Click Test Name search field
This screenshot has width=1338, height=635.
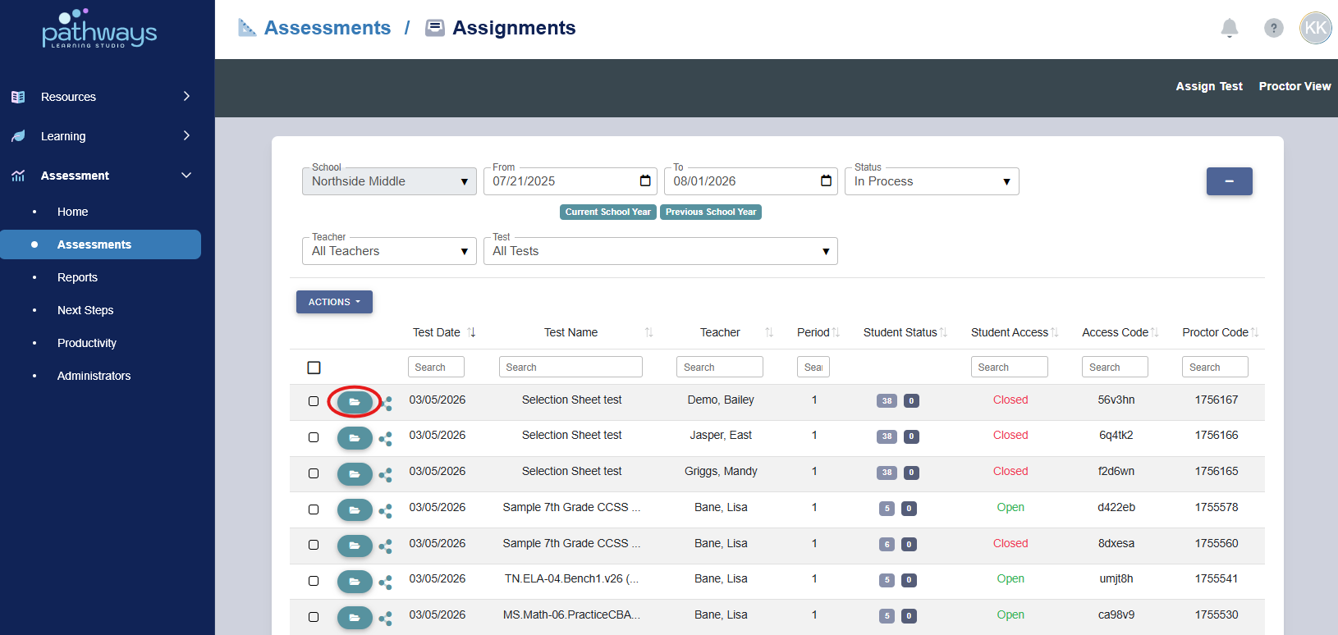[x=570, y=367]
